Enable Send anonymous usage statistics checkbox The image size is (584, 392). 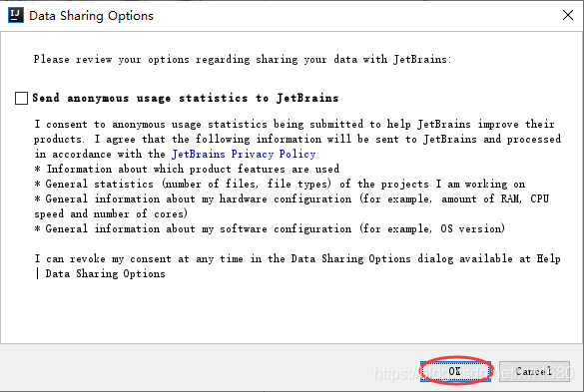point(21,99)
